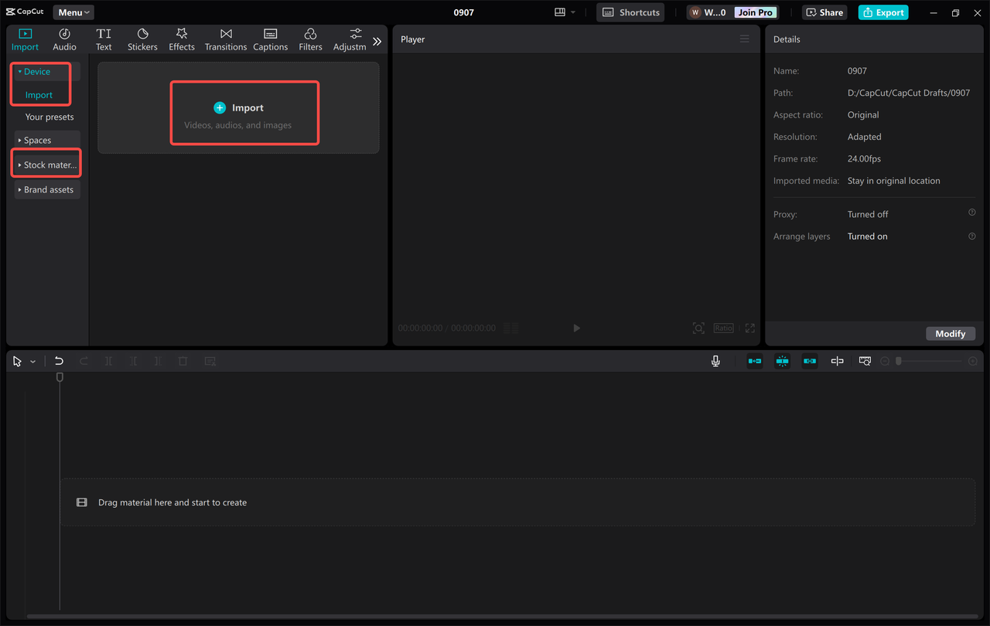The width and height of the screenshot is (990, 626).
Task: Click the player focus/zoom scan icon
Action: pos(698,328)
